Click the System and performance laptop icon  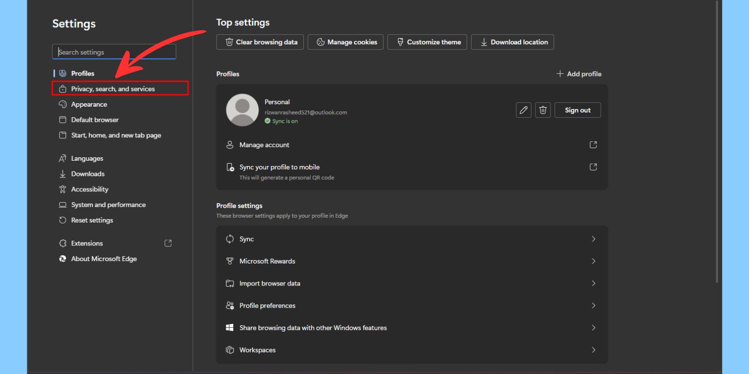tap(62, 205)
